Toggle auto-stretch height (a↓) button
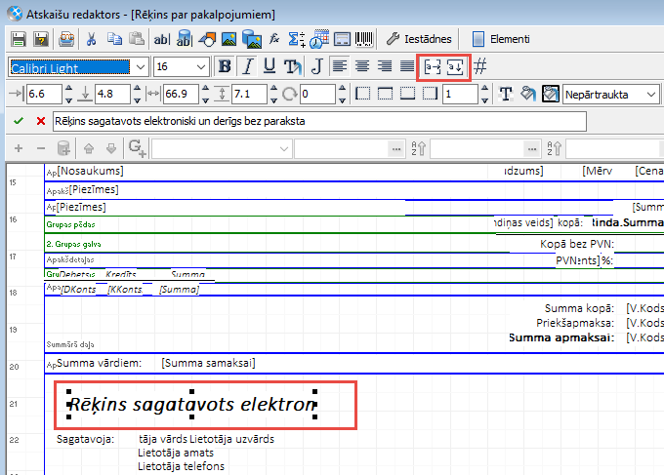The width and height of the screenshot is (664, 475). tap(455, 67)
